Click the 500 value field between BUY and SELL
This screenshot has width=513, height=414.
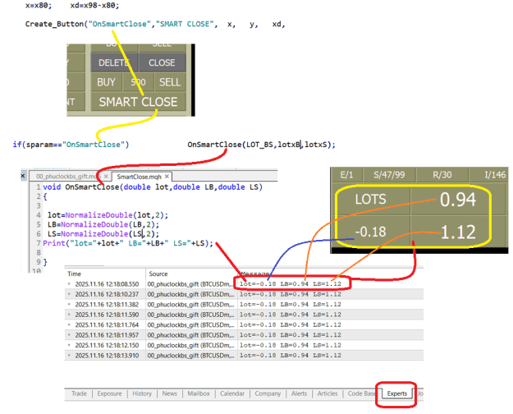138,82
